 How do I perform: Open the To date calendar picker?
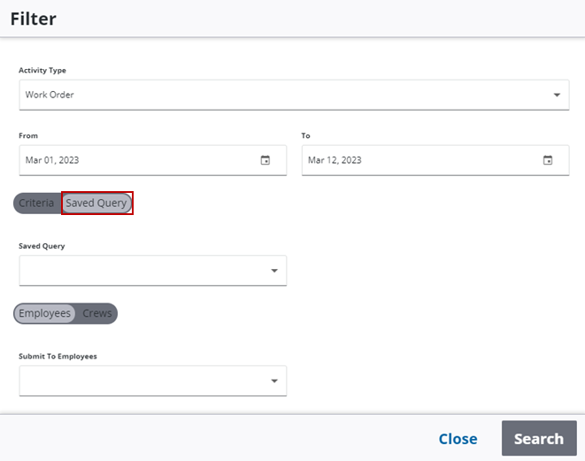pyautogui.click(x=547, y=160)
